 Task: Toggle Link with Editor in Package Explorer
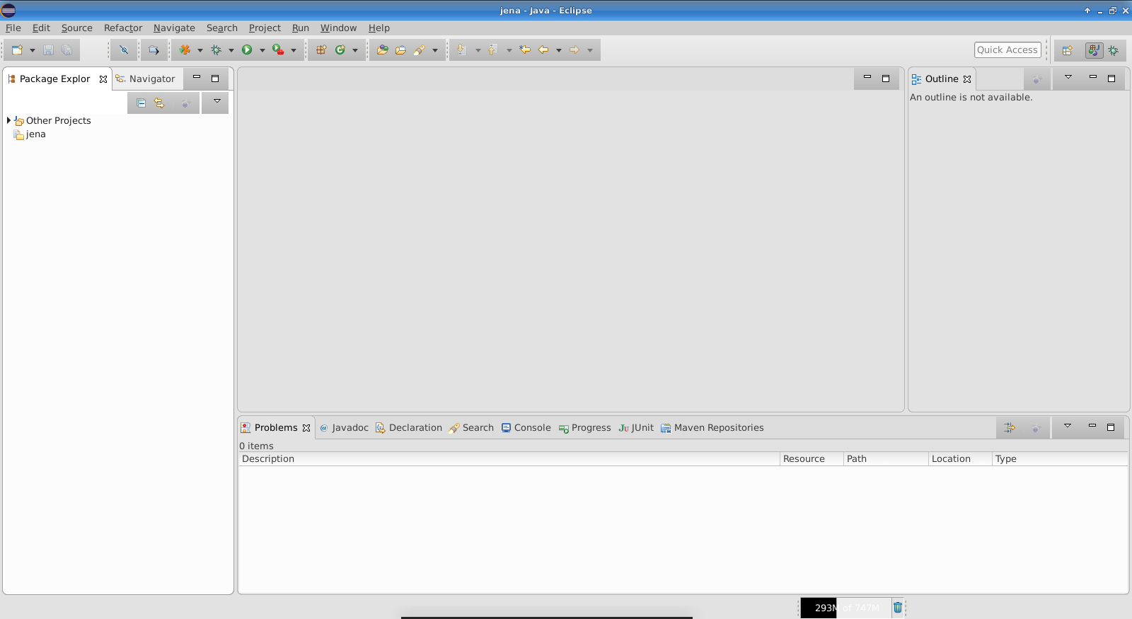159,103
